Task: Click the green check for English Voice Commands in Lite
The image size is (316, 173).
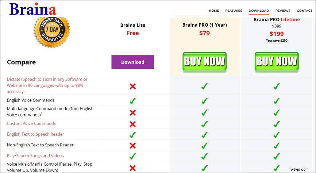Action: pos(132,101)
